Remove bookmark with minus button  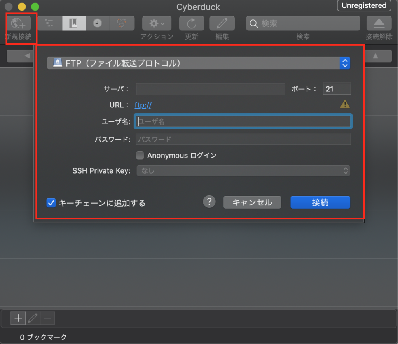click(47, 318)
